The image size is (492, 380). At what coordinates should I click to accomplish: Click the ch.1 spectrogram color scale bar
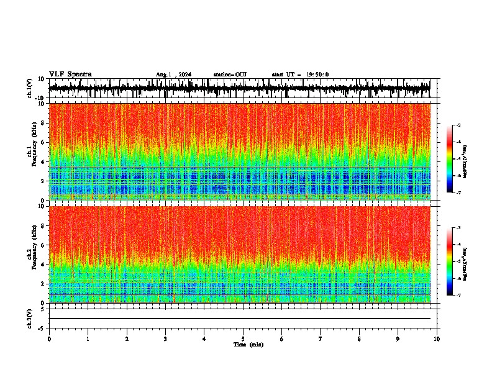point(450,159)
